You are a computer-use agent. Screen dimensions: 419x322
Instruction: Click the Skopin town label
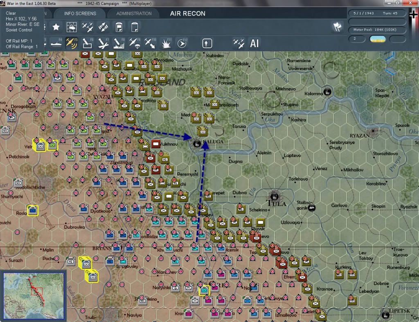[x=378, y=206]
